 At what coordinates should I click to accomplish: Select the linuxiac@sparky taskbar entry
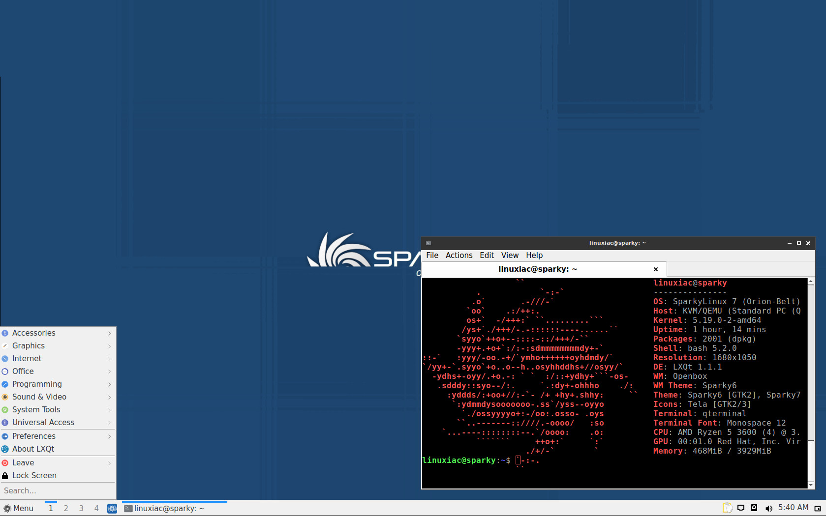[x=175, y=508]
